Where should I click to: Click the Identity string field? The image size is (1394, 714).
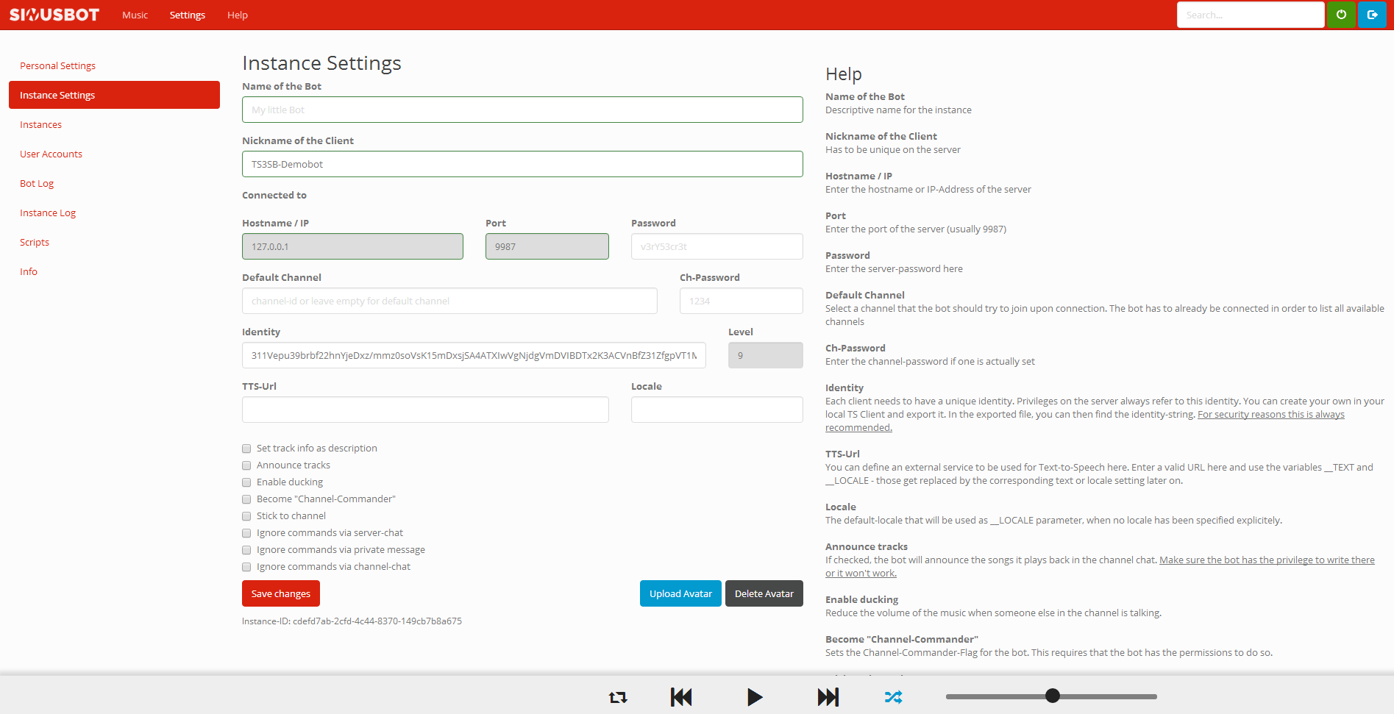[x=474, y=355]
